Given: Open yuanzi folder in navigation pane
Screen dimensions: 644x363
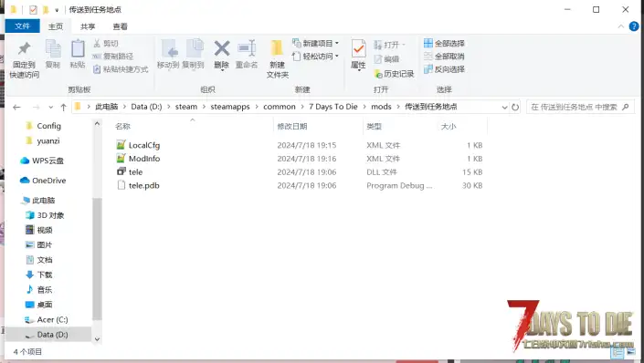Looking at the screenshot, I should 43,140.
